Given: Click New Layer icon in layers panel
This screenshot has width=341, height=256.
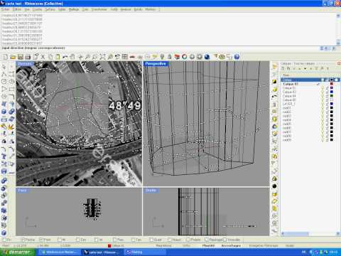Looking at the screenshot, I should tap(283, 68).
